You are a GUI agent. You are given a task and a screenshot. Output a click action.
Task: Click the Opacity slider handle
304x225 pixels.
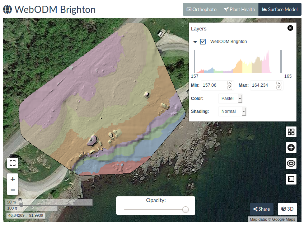(186, 210)
